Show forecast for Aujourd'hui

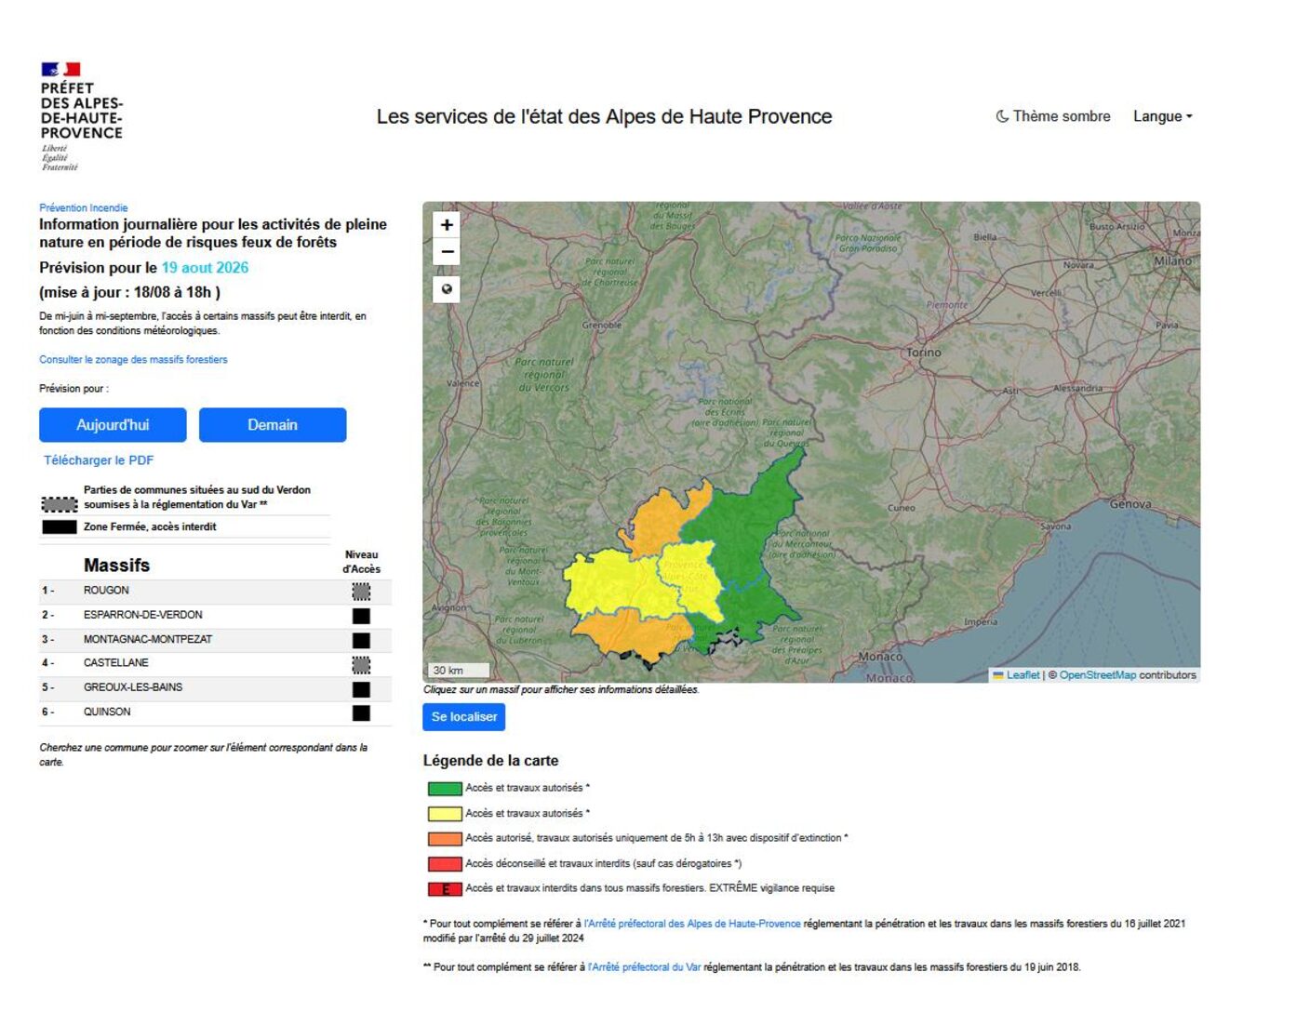tap(113, 425)
